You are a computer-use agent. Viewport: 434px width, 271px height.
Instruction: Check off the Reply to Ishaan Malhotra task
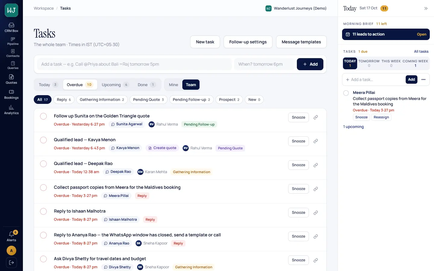click(43, 211)
